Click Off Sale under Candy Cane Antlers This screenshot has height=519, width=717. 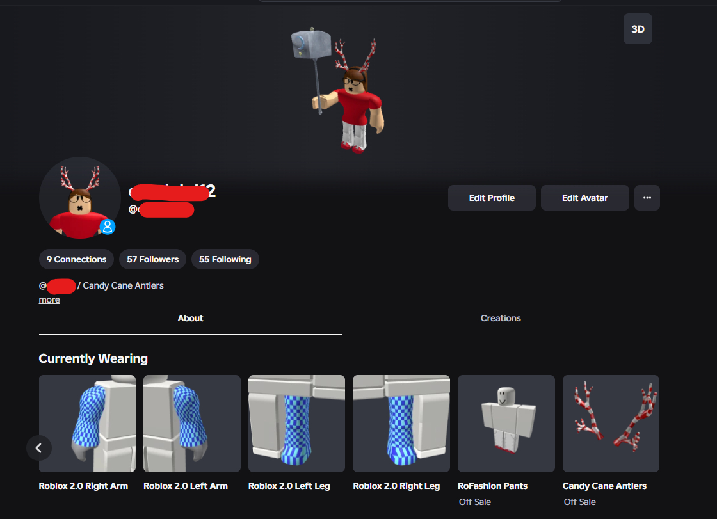[580, 502]
